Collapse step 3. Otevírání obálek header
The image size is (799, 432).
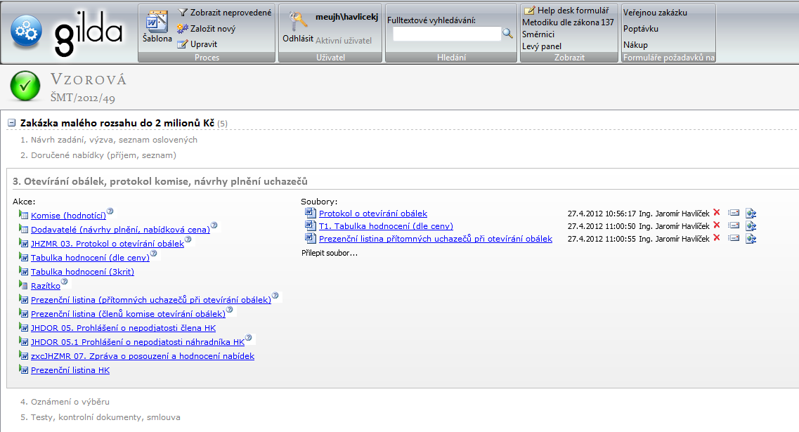click(160, 181)
